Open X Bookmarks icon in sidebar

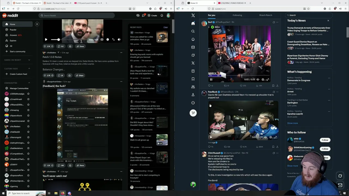coord(193,79)
